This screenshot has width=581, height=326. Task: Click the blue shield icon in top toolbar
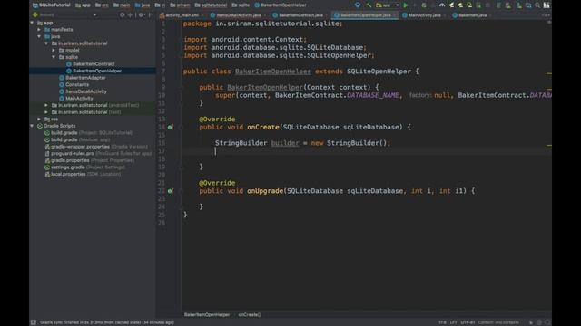tap(357, 5)
